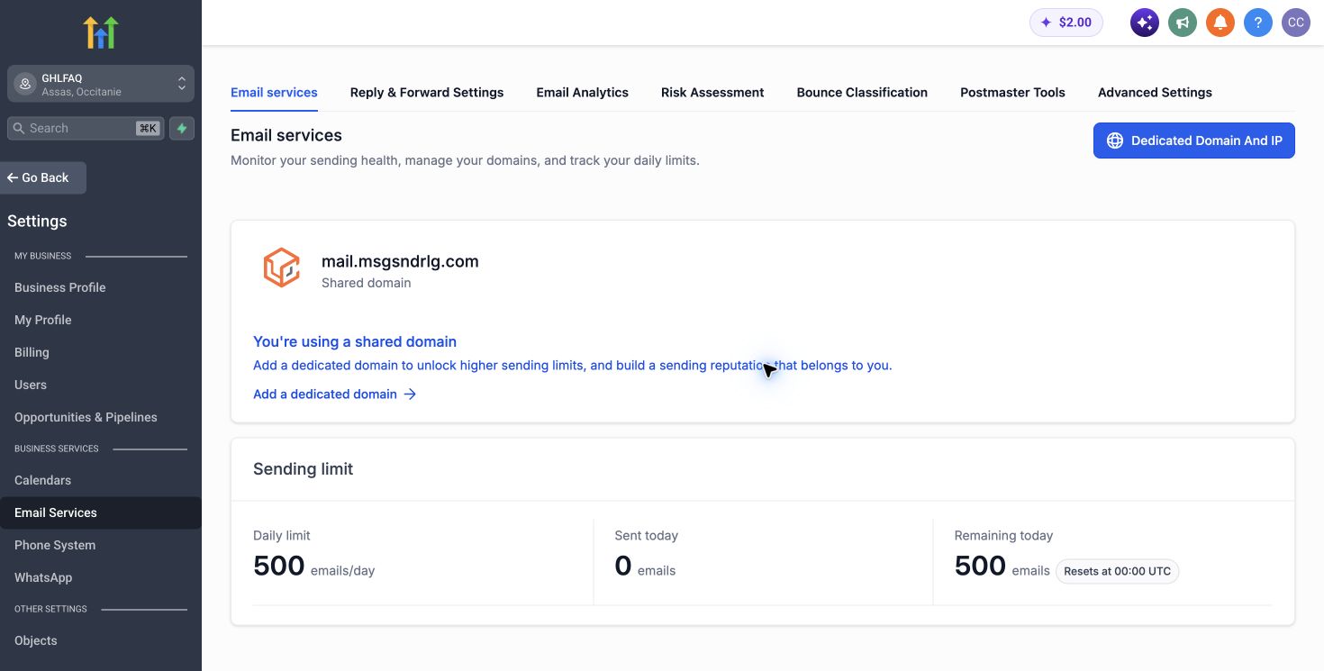The image size is (1324, 671).
Task: View the Advanced Settings tab
Action: tap(1155, 92)
